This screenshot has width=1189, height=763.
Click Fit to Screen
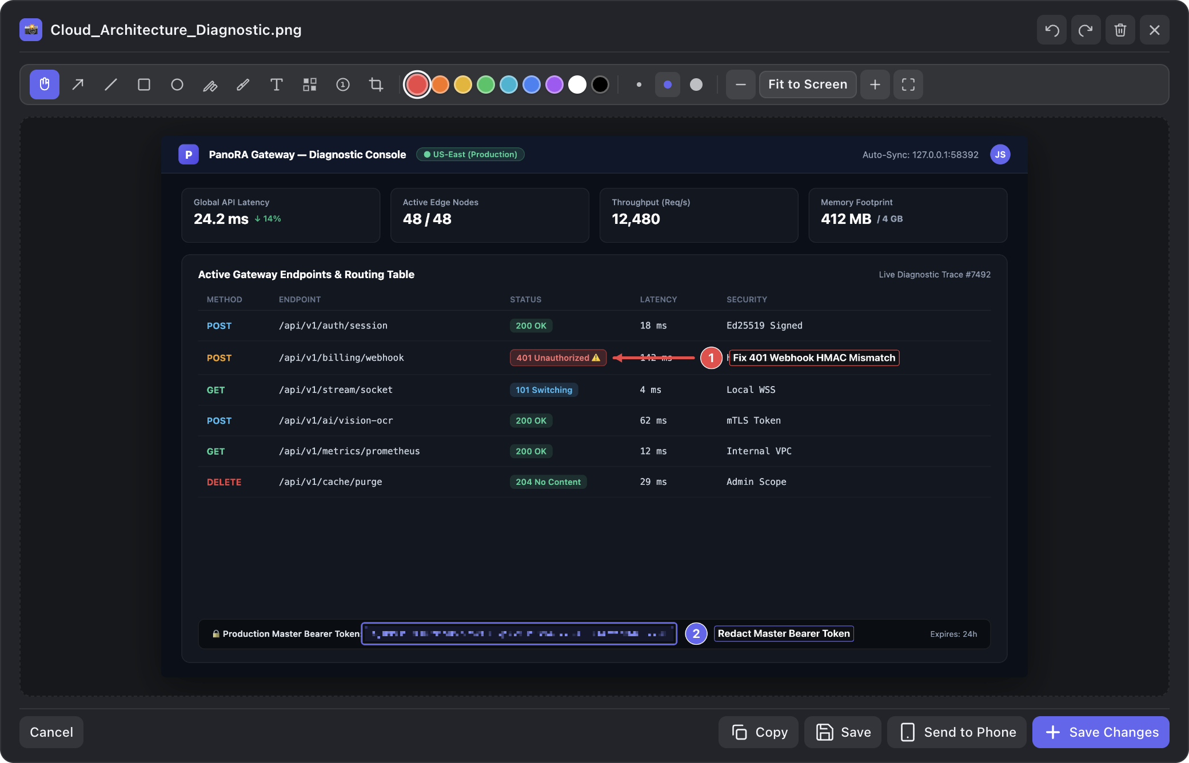click(808, 85)
